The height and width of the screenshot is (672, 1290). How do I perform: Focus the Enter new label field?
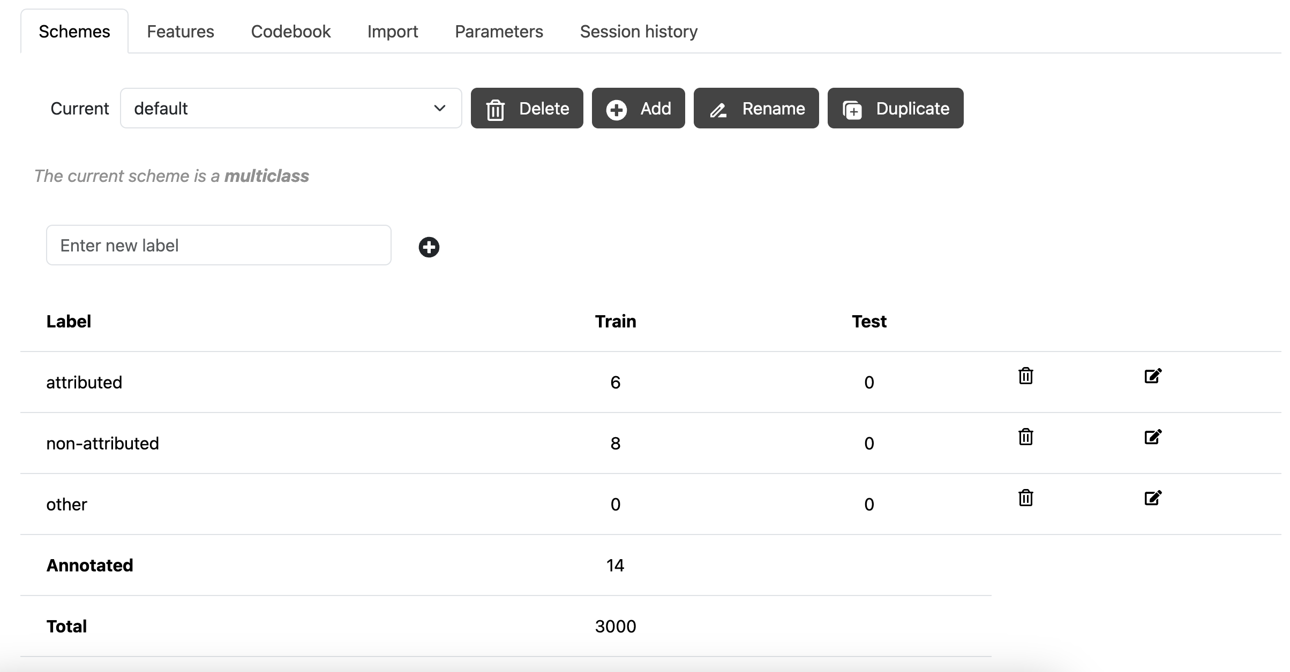click(x=219, y=245)
